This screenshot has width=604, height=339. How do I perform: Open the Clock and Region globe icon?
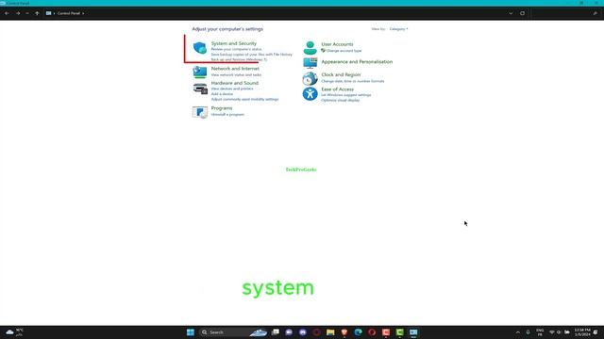[310, 78]
